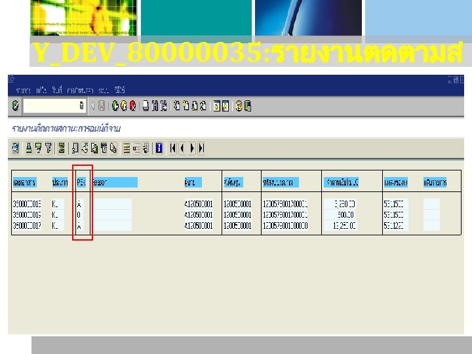472x354 pixels.
Task: Open the Help question mark icon
Action: (x=239, y=106)
